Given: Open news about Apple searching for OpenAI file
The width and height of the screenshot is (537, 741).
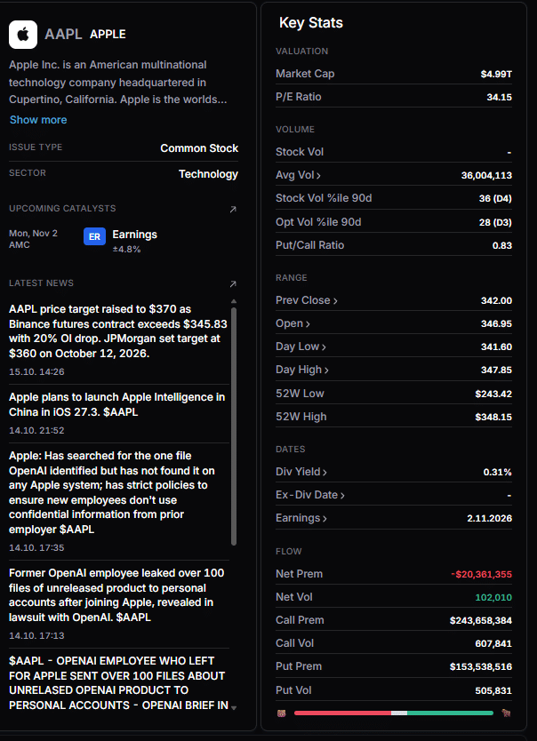Looking at the screenshot, I should click(x=112, y=492).
